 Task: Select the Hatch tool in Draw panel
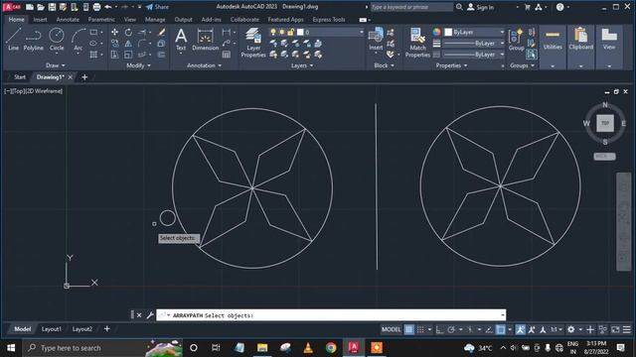(x=93, y=55)
